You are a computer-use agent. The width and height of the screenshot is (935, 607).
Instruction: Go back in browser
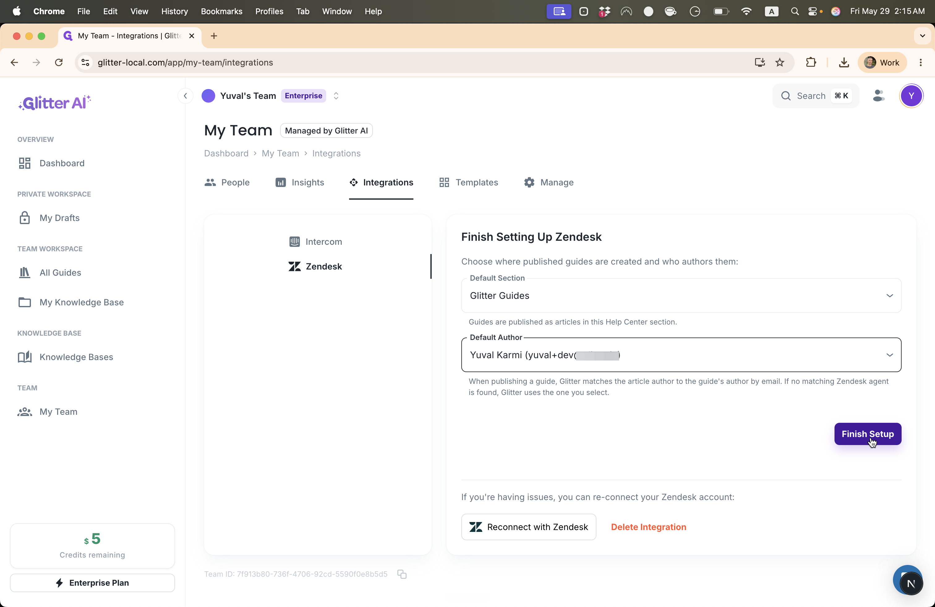[15, 62]
